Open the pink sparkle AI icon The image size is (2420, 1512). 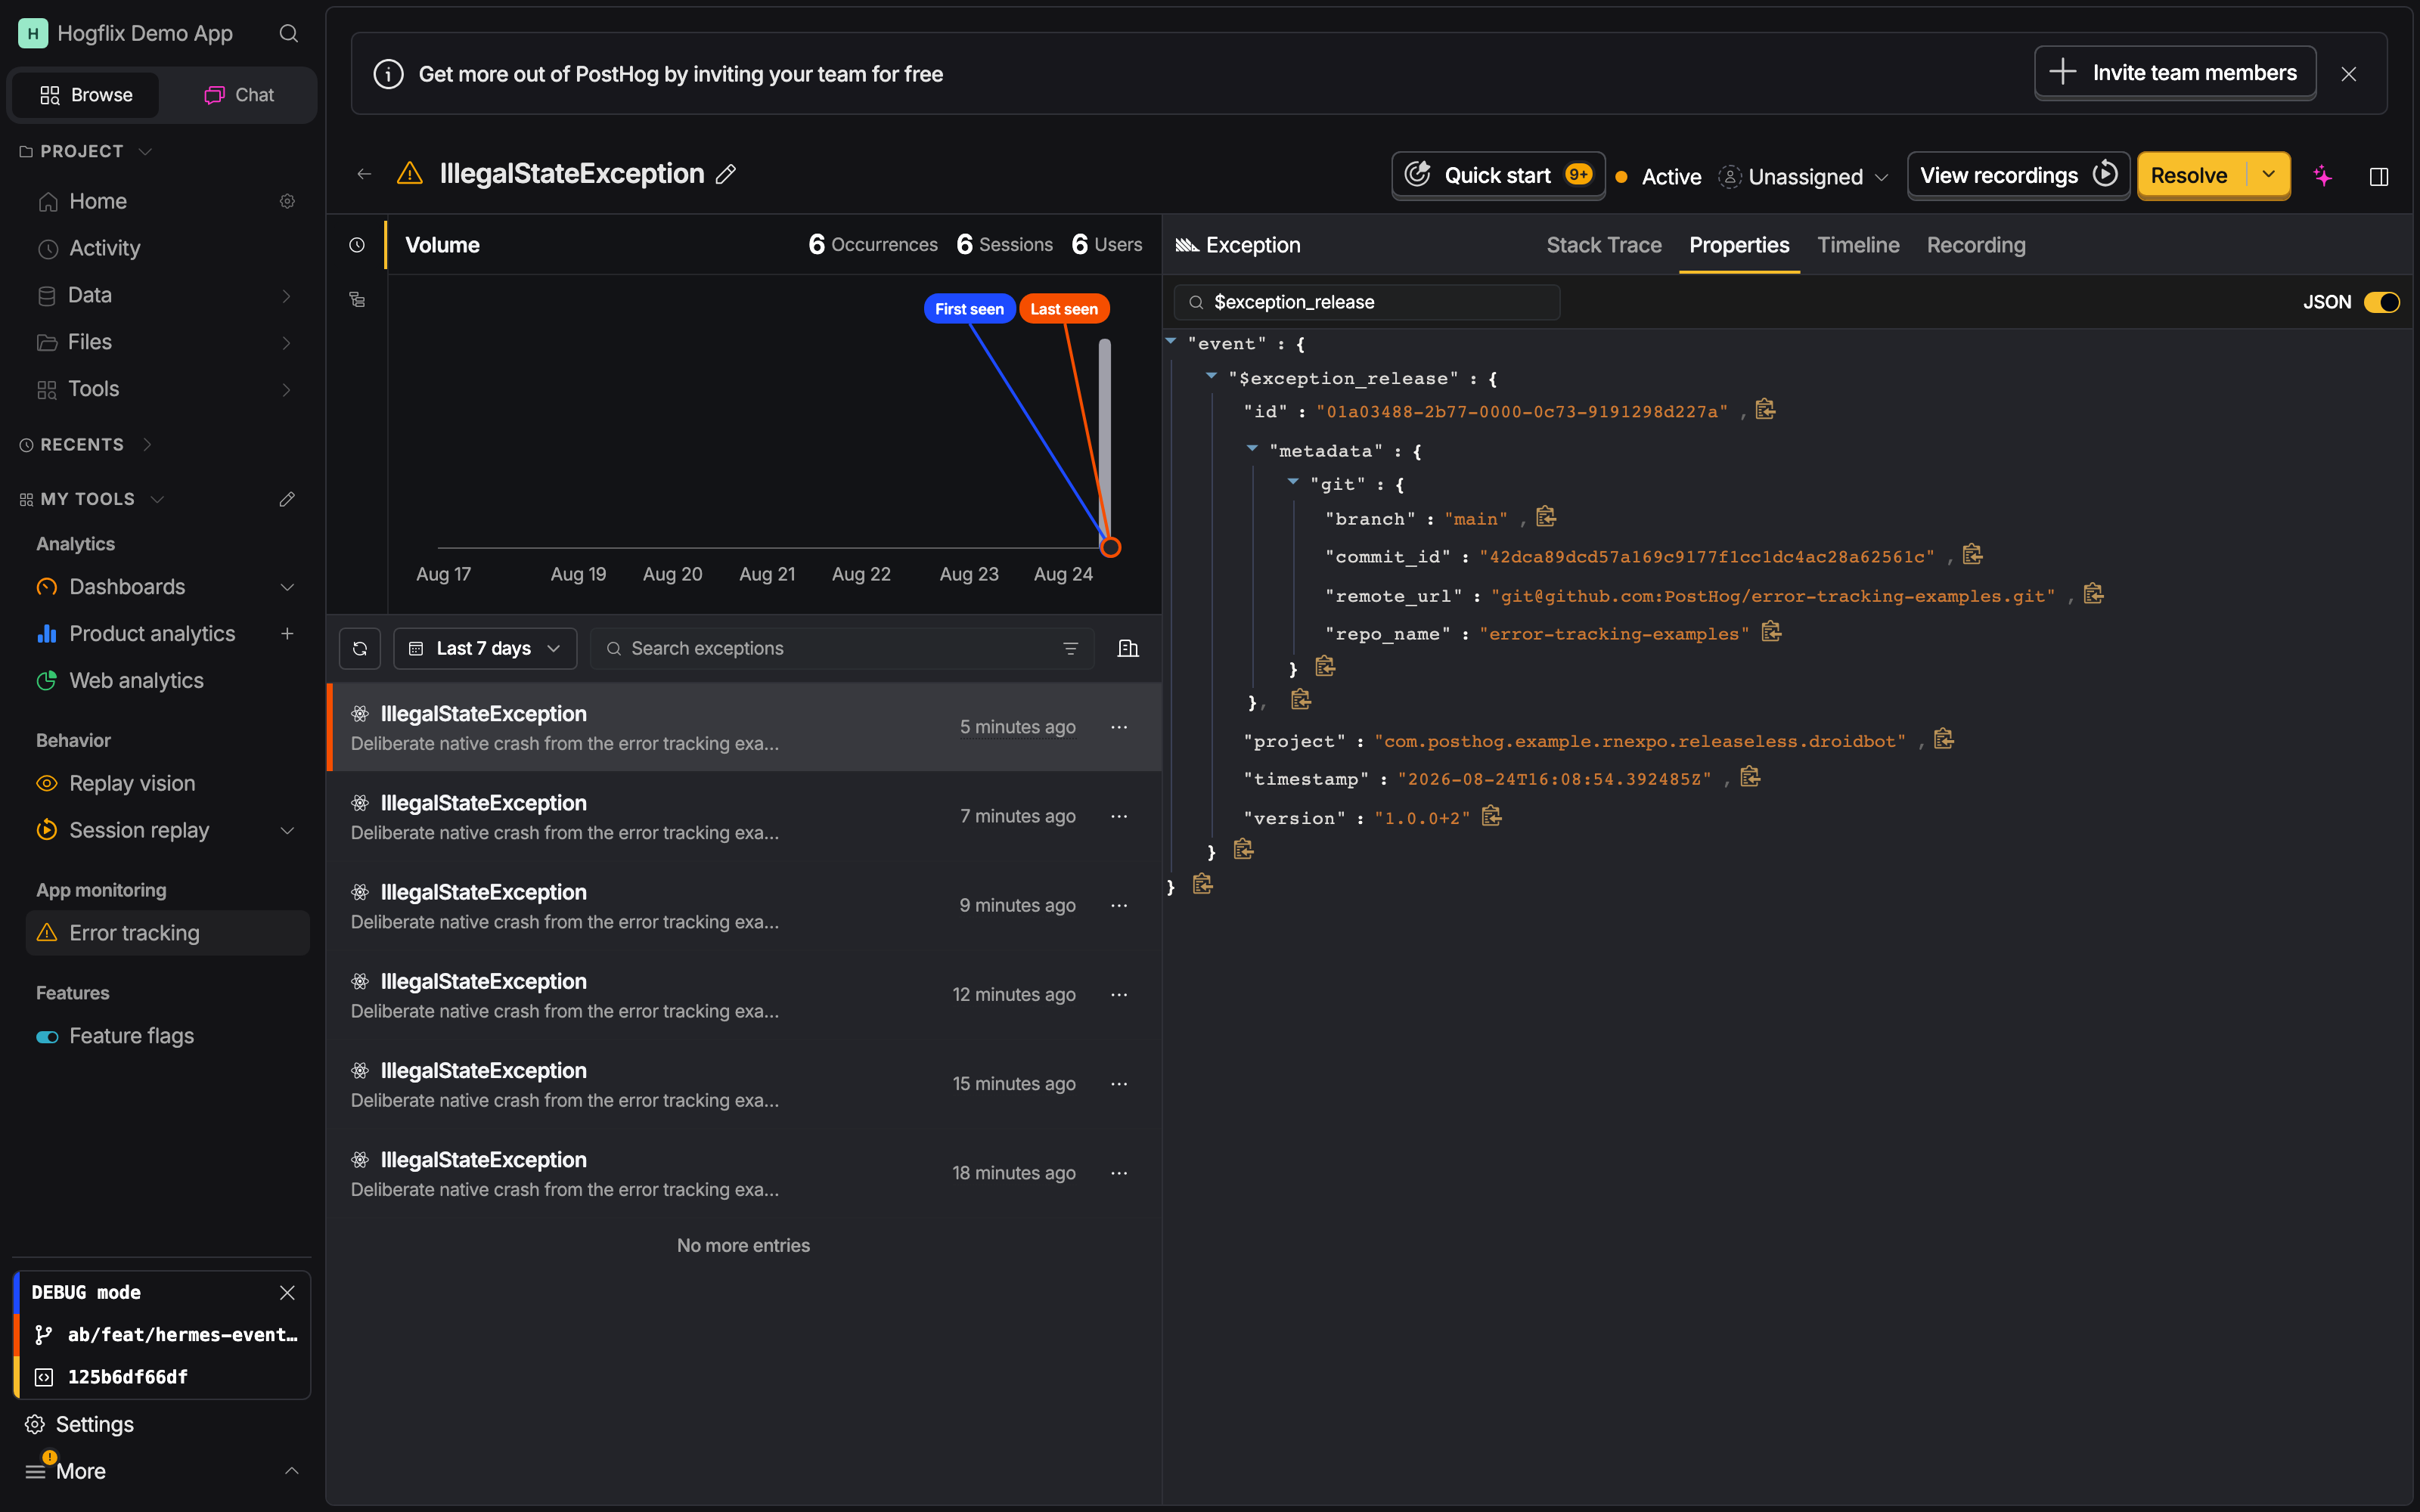pos(2322,176)
